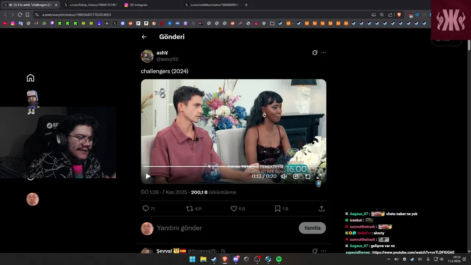The height and width of the screenshot is (265, 471).
Task: Open video settings gear
Action: [295, 176]
